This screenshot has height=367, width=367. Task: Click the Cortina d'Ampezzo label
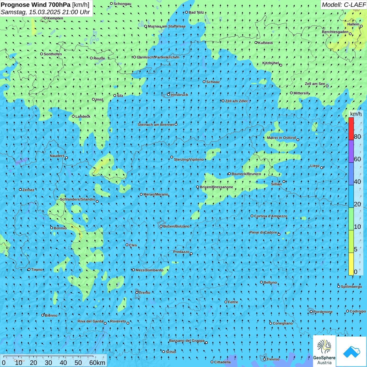(271, 216)
